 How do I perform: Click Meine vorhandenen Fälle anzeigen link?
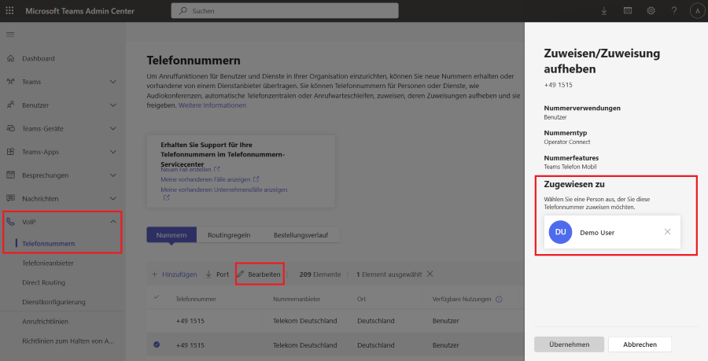pyautogui.click(x=205, y=179)
